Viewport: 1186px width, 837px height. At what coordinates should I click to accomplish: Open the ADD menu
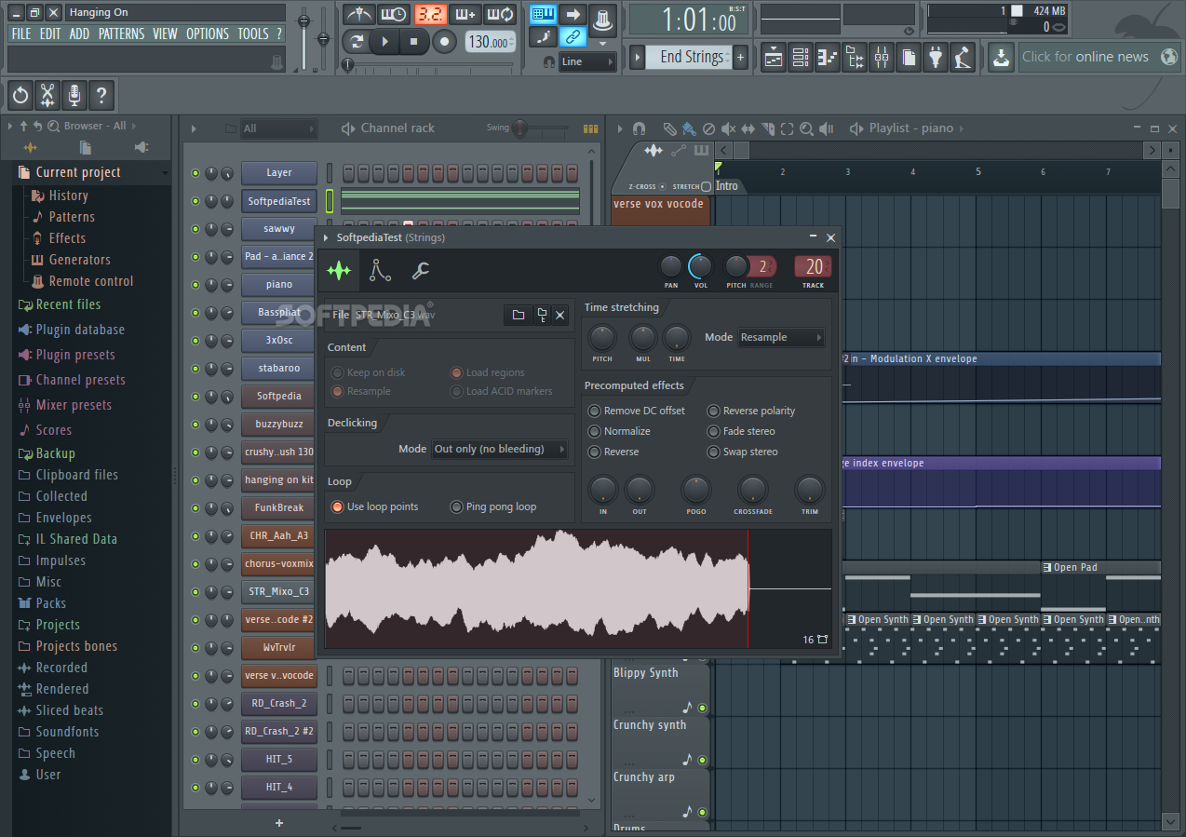(x=80, y=34)
